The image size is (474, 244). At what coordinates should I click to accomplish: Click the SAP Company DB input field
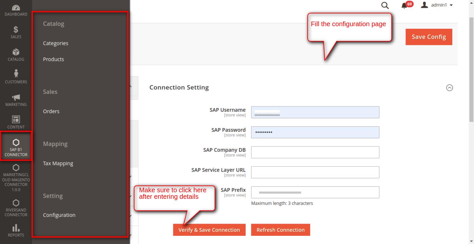click(315, 152)
